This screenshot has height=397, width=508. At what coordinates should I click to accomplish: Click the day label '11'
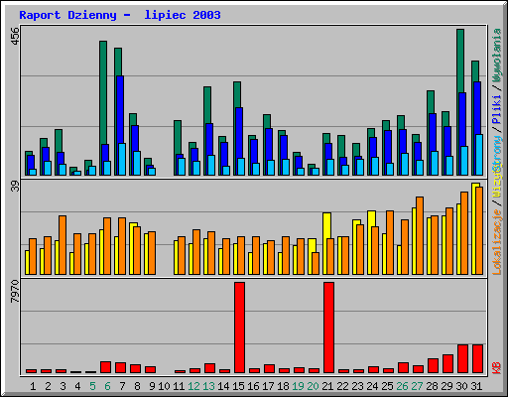[x=179, y=386]
